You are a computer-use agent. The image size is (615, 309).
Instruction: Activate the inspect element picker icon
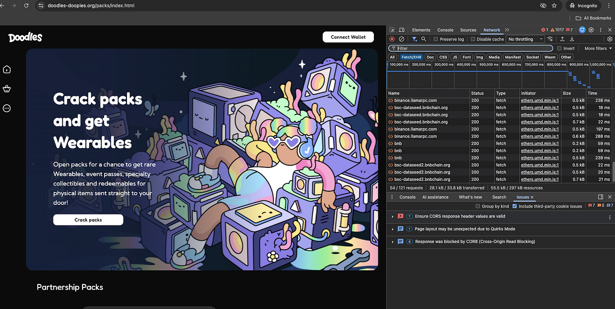pos(392,30)
